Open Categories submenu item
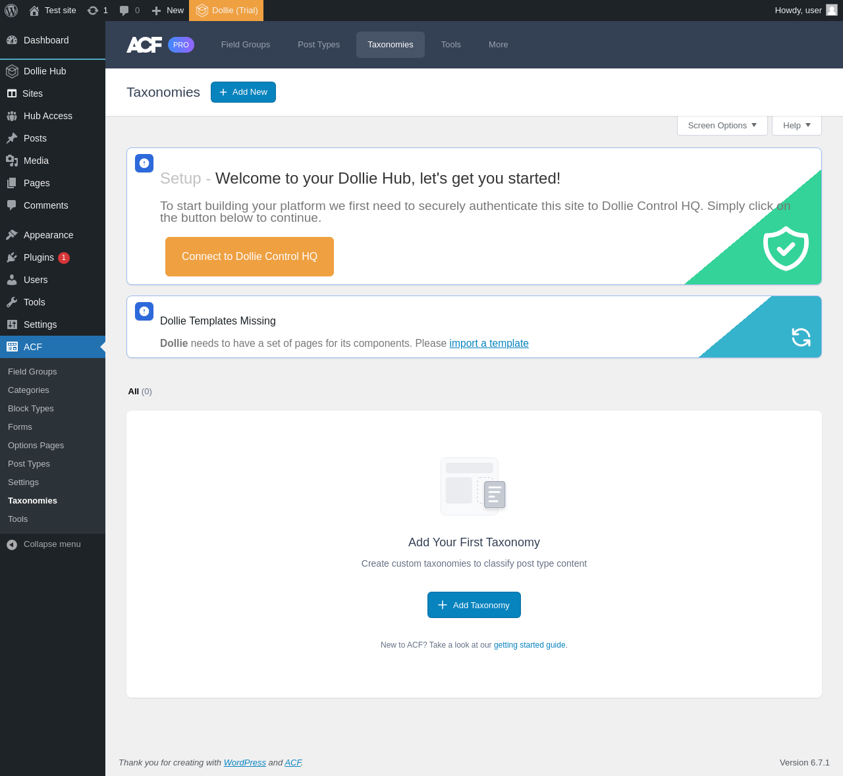This screenshot has width=843, height=776. 53,390
